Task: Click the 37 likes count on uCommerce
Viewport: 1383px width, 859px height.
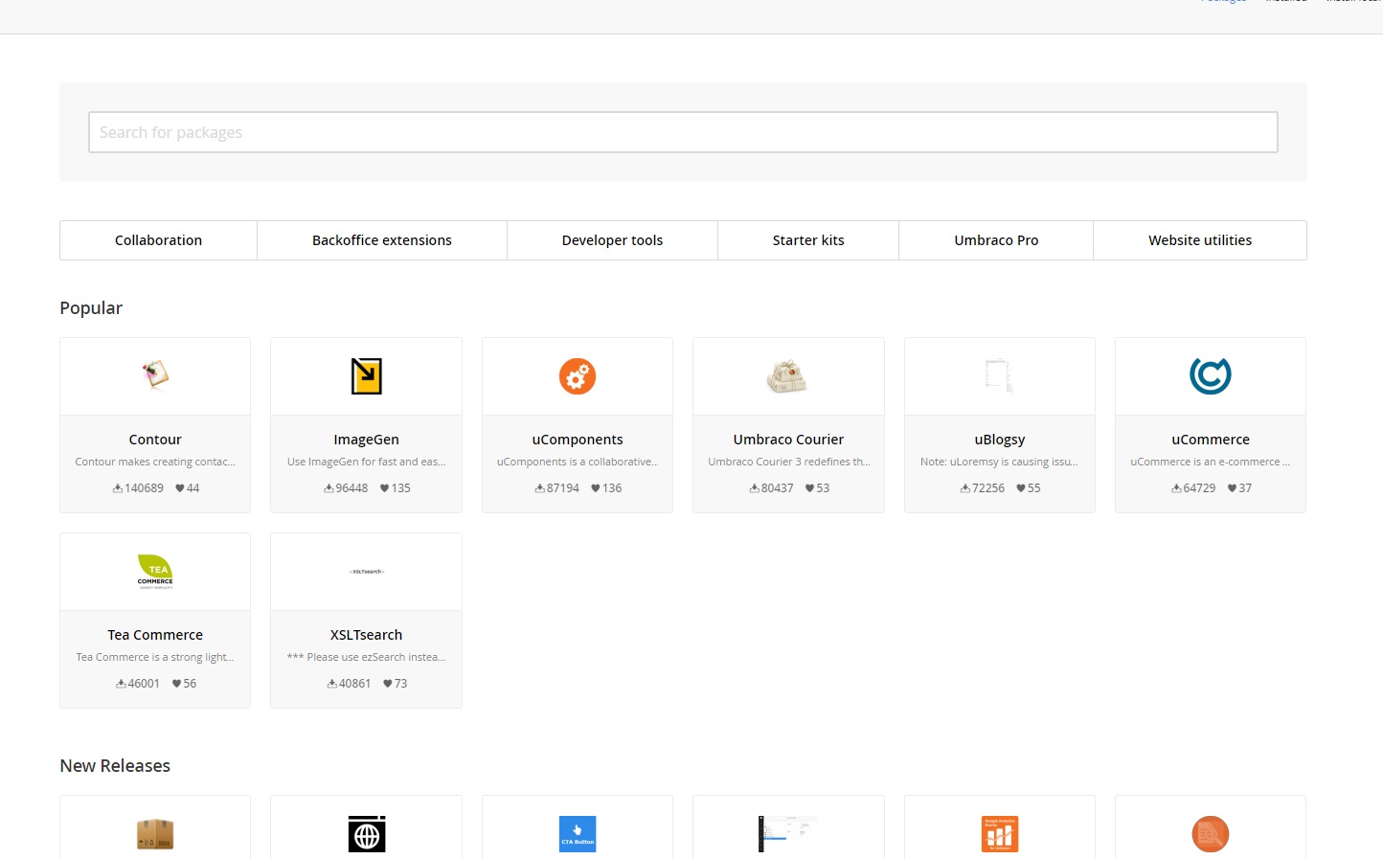Action: 1245,488
